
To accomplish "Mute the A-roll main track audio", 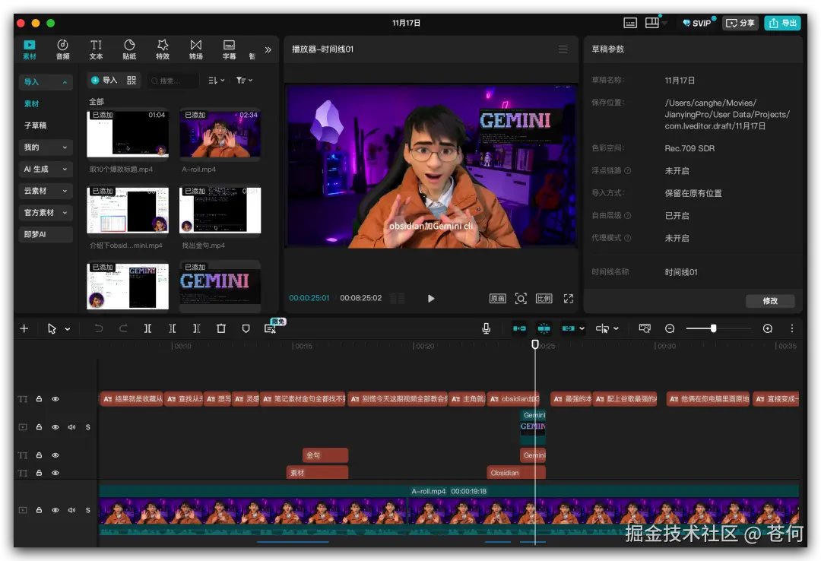I will (71, 510).
